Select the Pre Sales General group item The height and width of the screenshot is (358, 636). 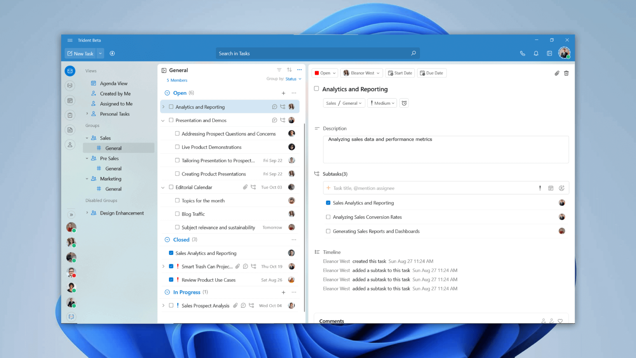coord(113,168)
